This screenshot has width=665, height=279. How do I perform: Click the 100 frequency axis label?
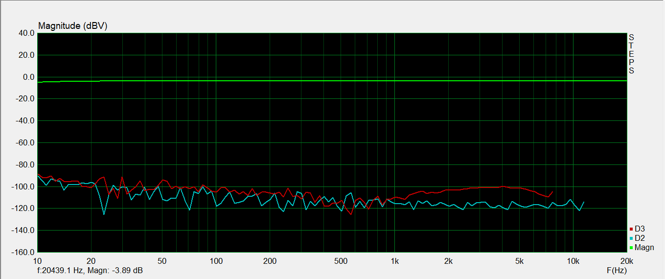click(x=216, y=261)
